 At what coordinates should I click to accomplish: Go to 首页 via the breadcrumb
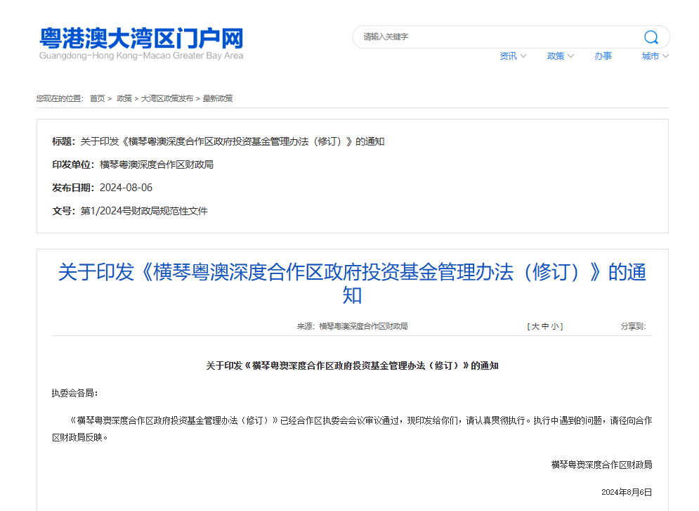click(97, 98)
